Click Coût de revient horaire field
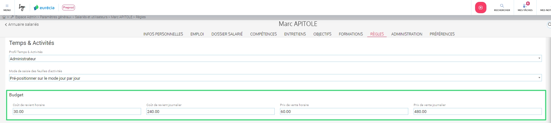This screenshot has height=123, width=551. (x=77, y=111)
